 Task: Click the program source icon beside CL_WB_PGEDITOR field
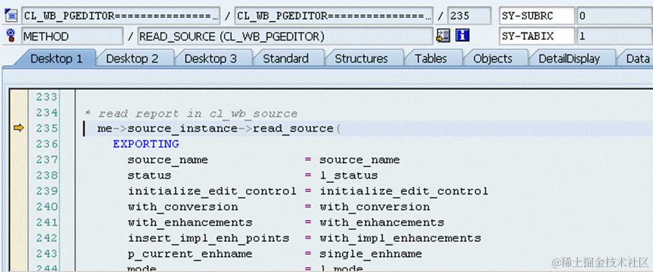pos(11,16)
